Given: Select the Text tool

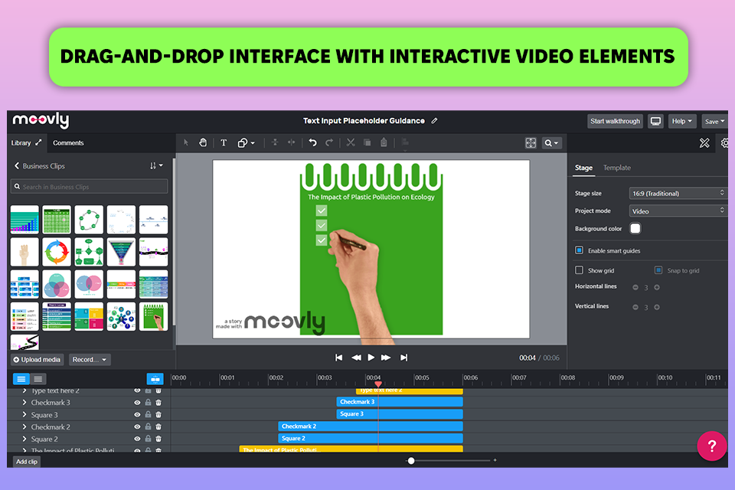Looking at the screenshot, I should (224, 142).
